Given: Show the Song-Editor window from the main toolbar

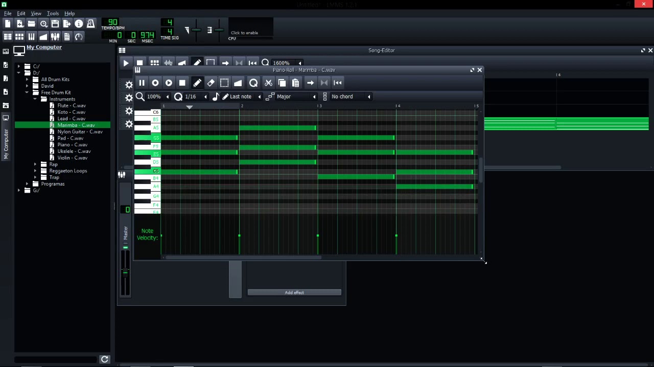Looking at the screenshot, I should click(8, 37).
